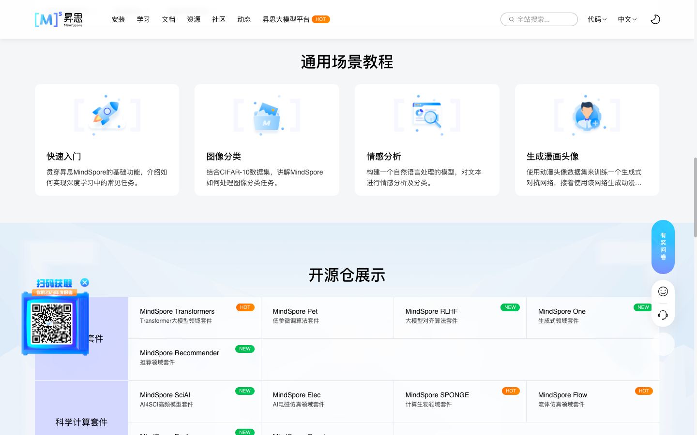This screenshot has width=697, height=435.
Task: Click AI电磁仿真领域套件 description
Action: [299, 405]
